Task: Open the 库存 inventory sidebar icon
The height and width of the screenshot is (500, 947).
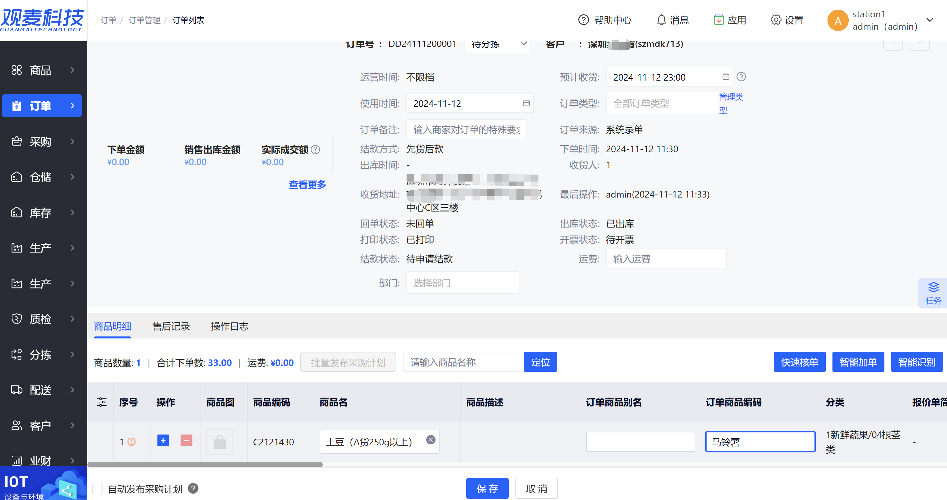Action: [x=17, y=213]
